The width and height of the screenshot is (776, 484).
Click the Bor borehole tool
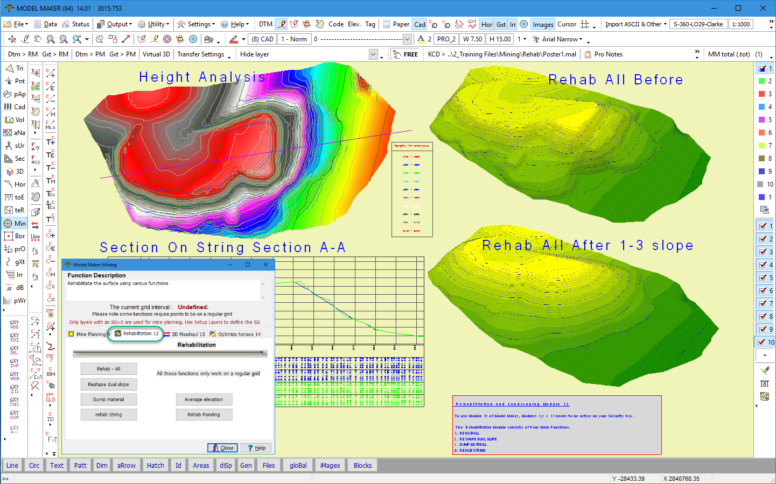click(x=15, y=236)
